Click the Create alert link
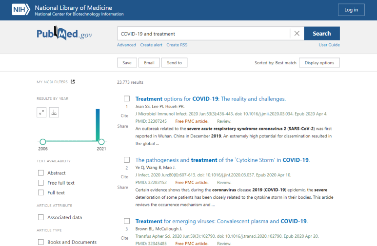377x246 pixels. pos(151,45)
